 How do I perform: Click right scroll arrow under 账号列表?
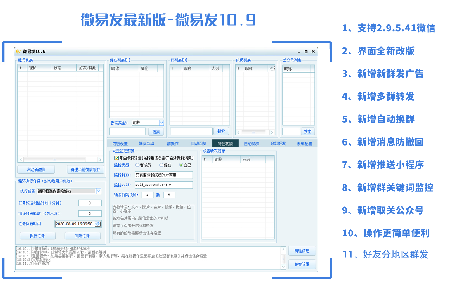point(100,160)
